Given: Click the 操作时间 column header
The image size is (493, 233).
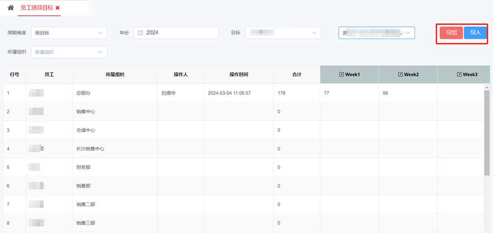Looking at the screenshot, I should coord(238,74).
